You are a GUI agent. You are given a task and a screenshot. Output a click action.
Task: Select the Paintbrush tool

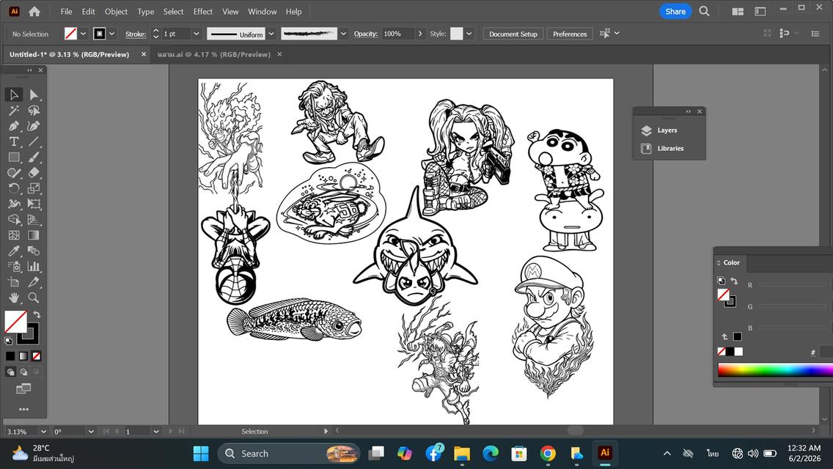click(x=34, y=158)
